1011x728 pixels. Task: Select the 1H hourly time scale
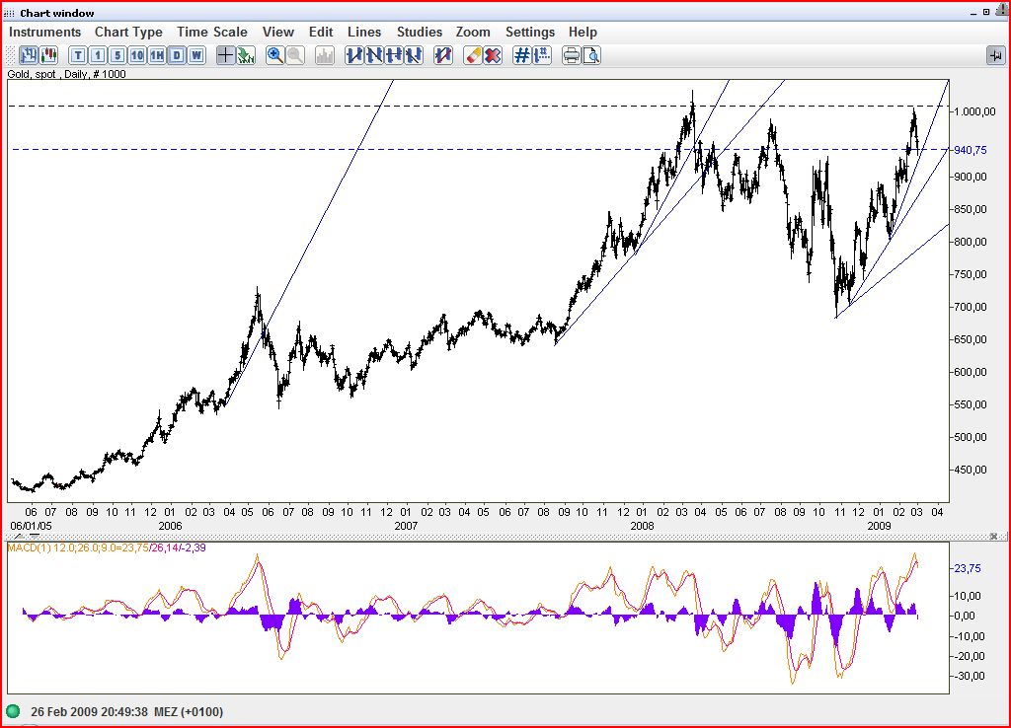point(157,55)
